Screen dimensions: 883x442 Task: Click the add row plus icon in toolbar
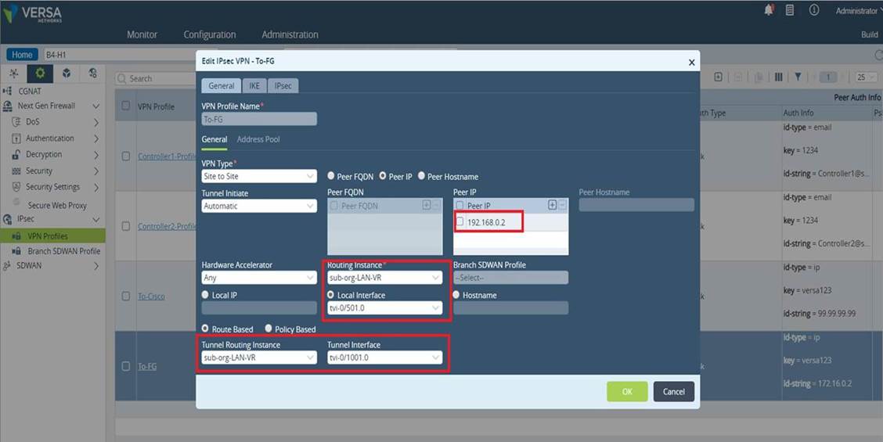(718, 77)
